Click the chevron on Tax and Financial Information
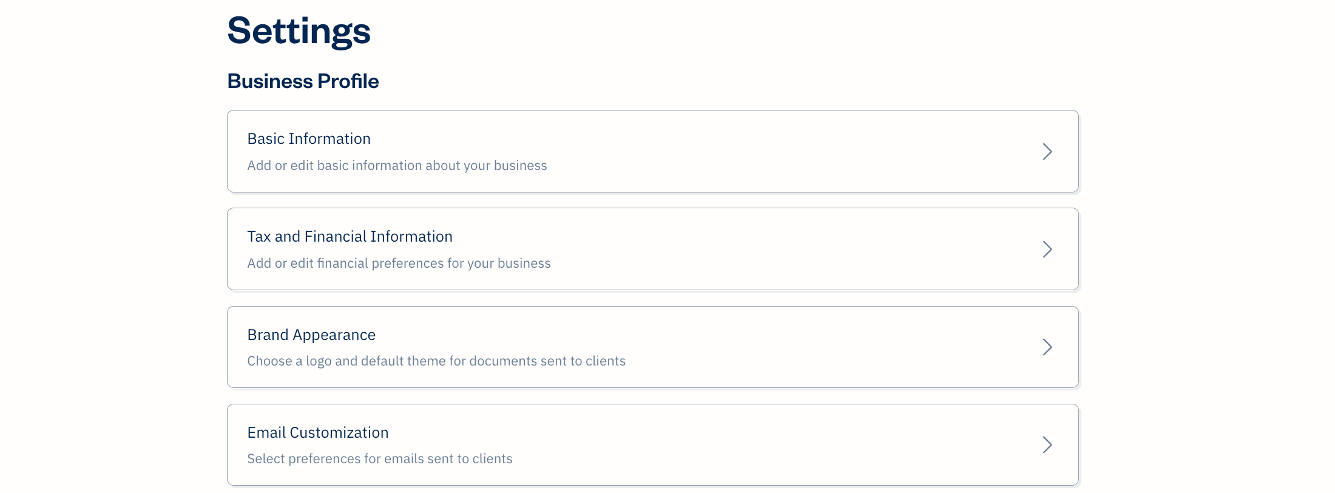 coord(1047,249)
